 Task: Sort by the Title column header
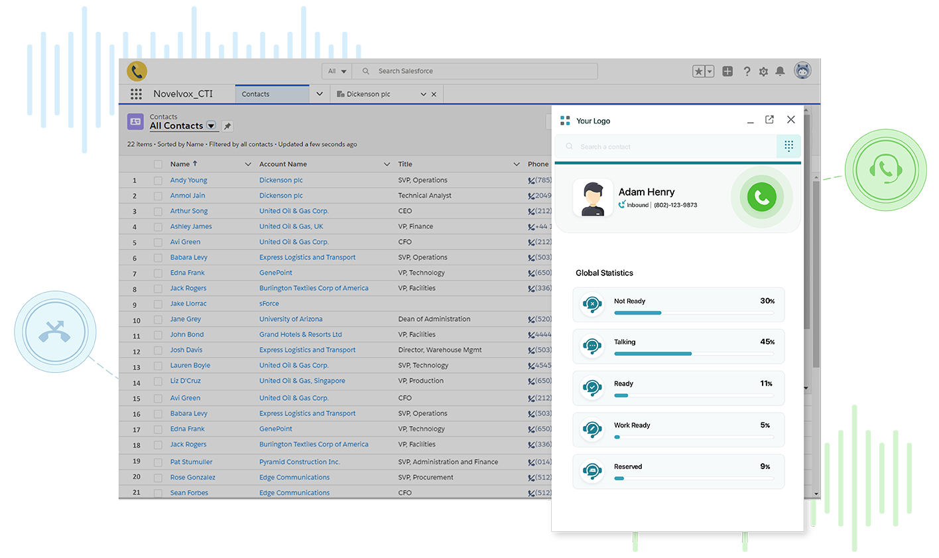coord(405,164)
